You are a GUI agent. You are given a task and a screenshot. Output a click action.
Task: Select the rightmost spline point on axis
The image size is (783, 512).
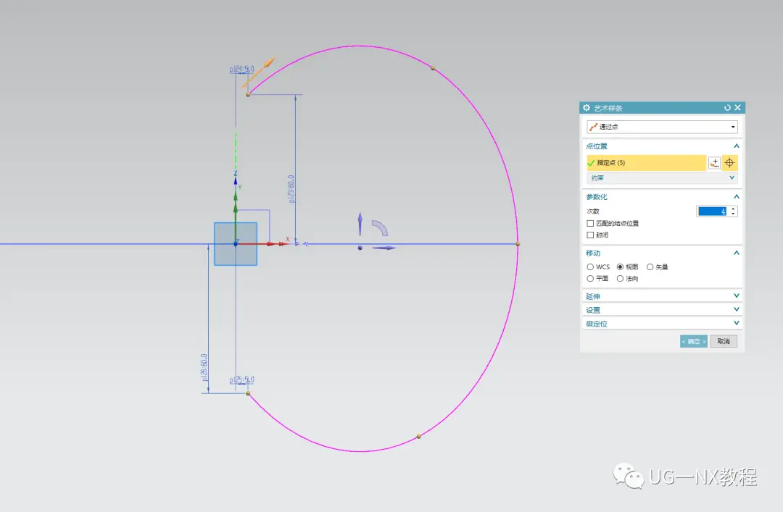pos(518,244)
